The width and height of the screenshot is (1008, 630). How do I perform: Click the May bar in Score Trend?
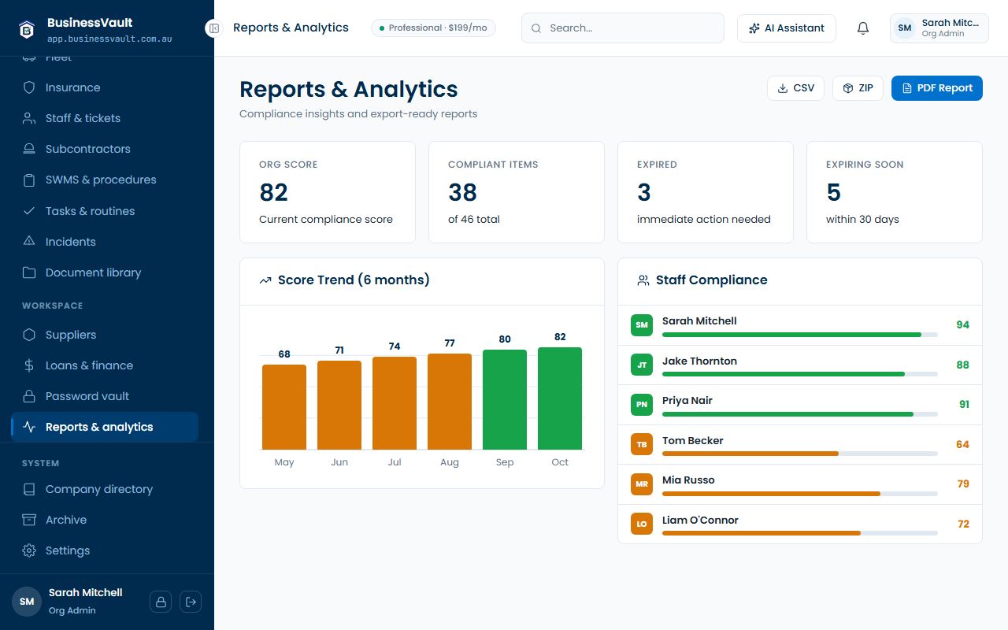[x=284, y=407]
